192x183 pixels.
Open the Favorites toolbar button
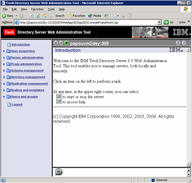click(x=76, y=16)
